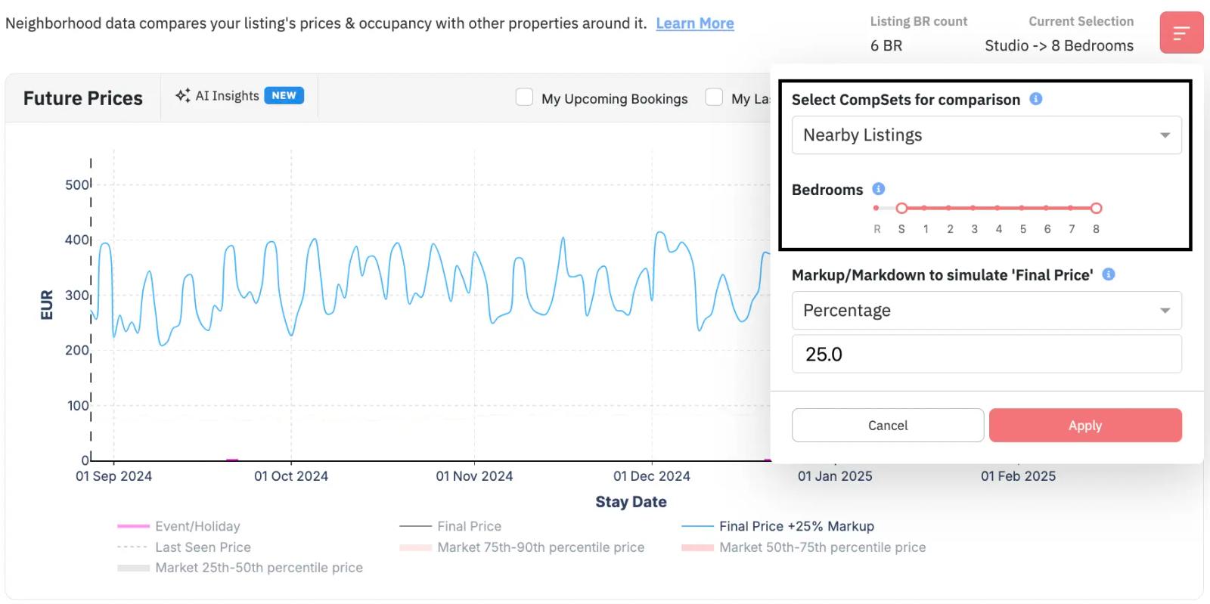Toggle Market 75th-90th percentile price legend
1210x604 pixels.
523,547
